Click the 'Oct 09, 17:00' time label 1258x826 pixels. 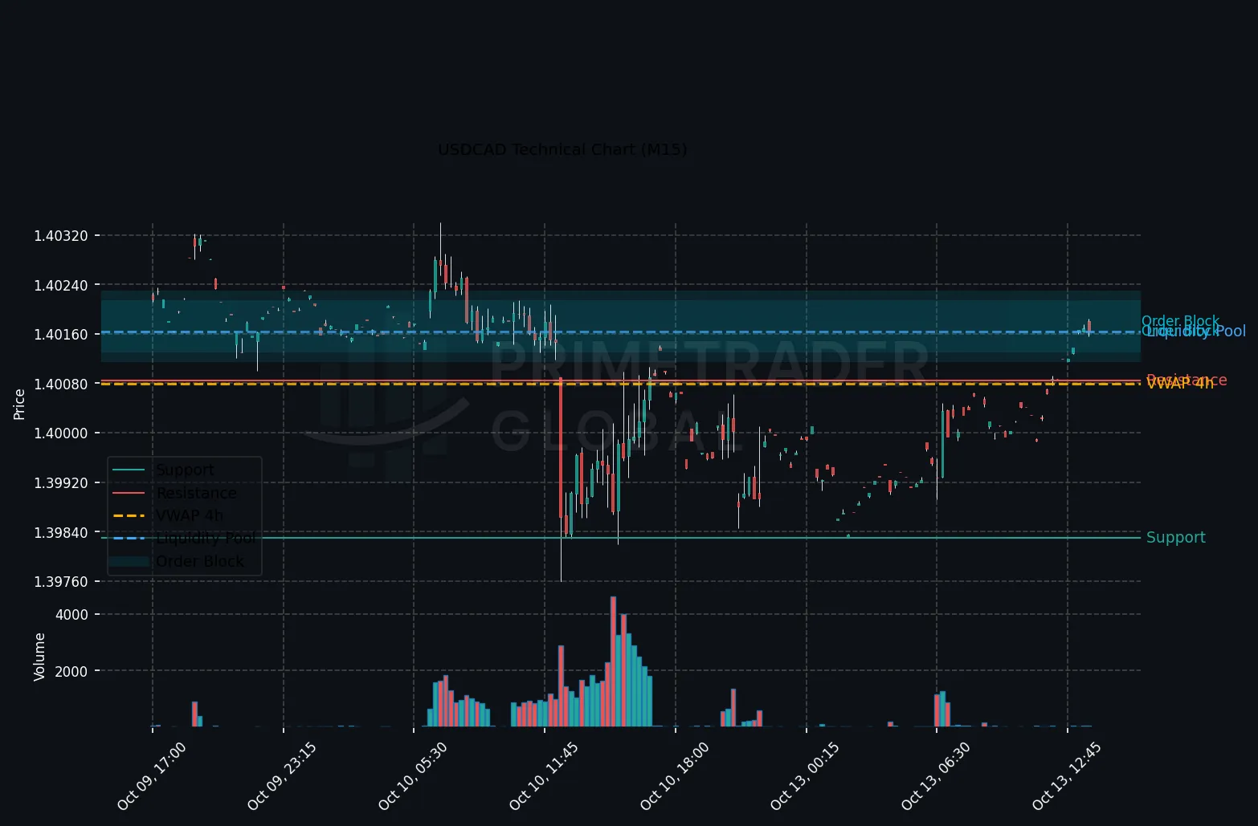pos(151,776)
